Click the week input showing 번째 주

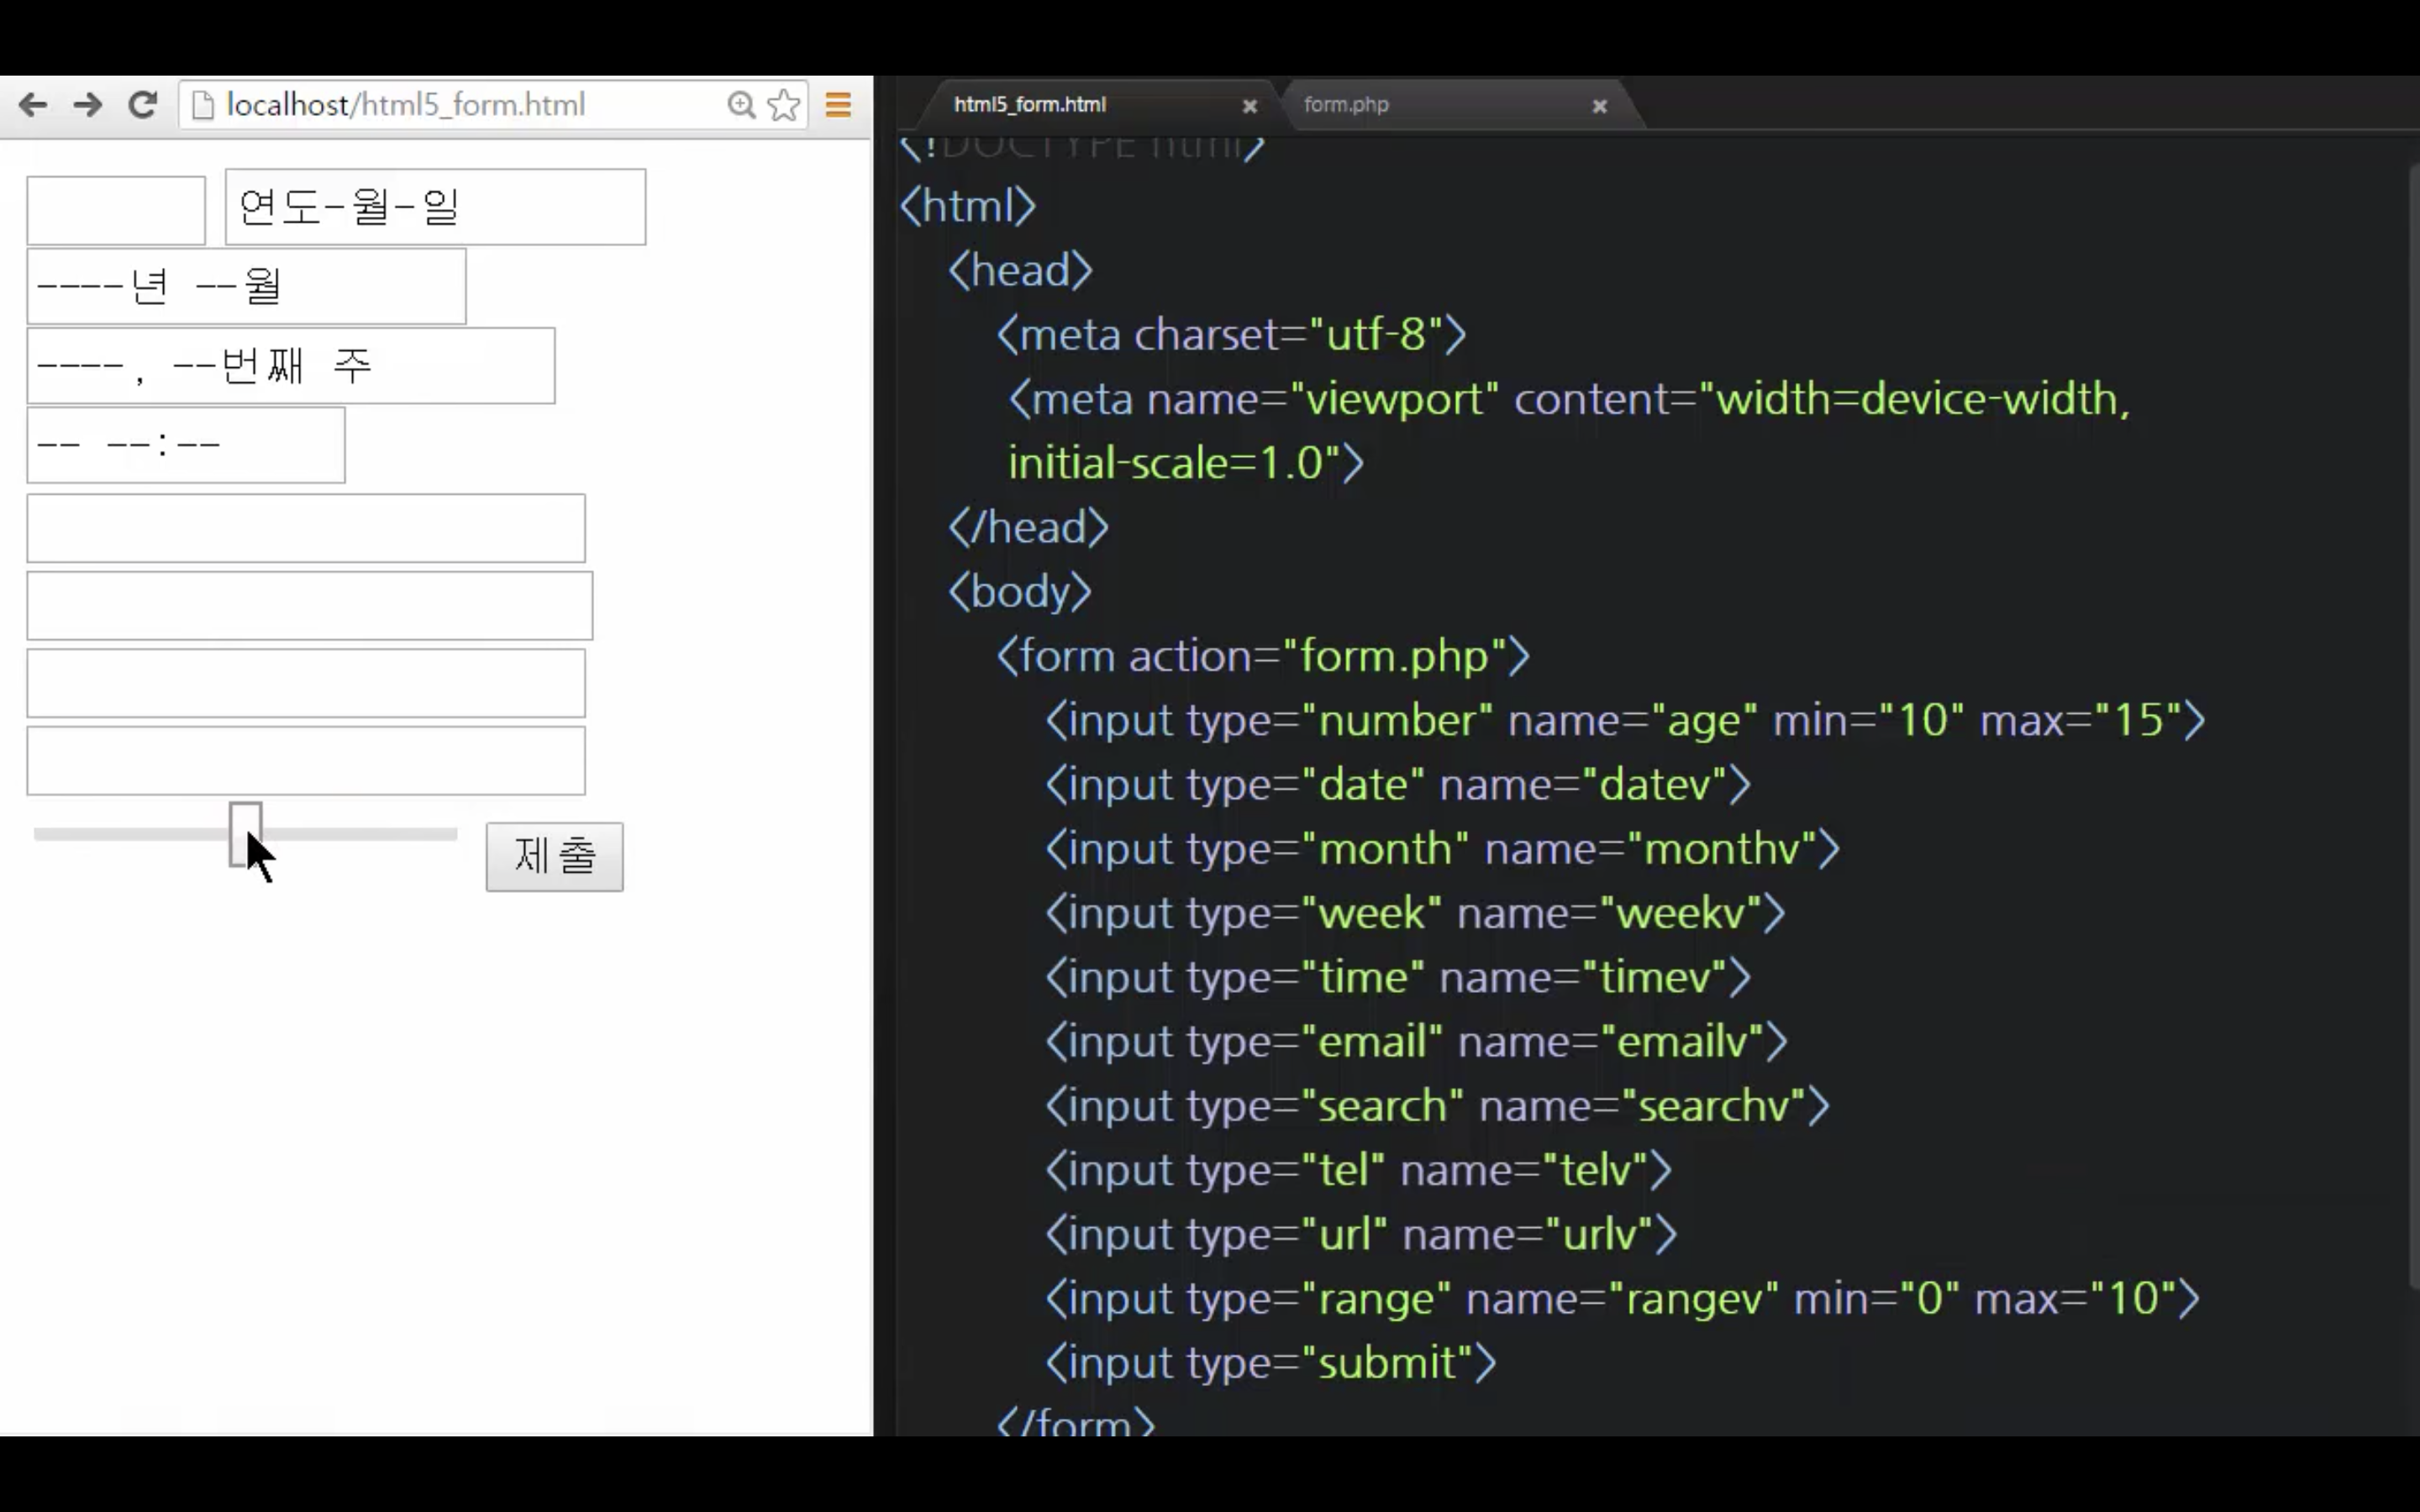pyautogui.click(x=290, y=366)
